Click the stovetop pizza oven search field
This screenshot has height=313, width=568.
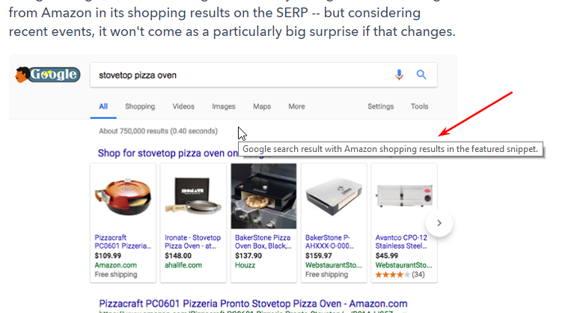tap(242, 75)
